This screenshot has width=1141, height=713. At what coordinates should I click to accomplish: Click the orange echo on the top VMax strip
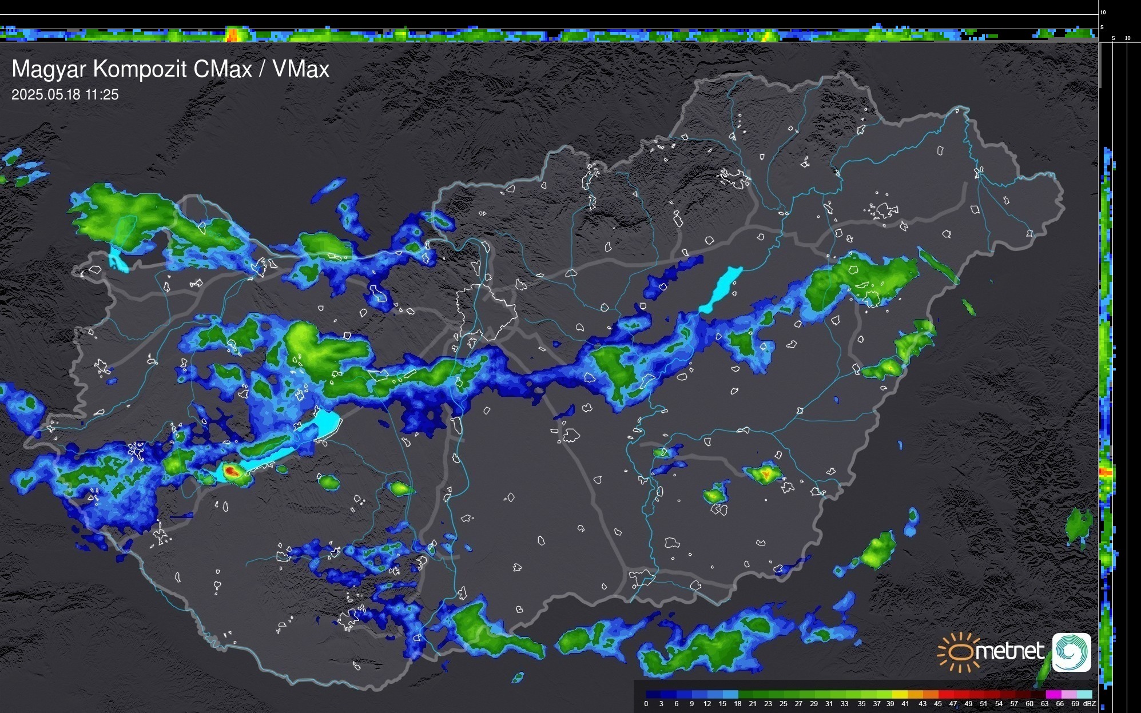tap(233, 35)
